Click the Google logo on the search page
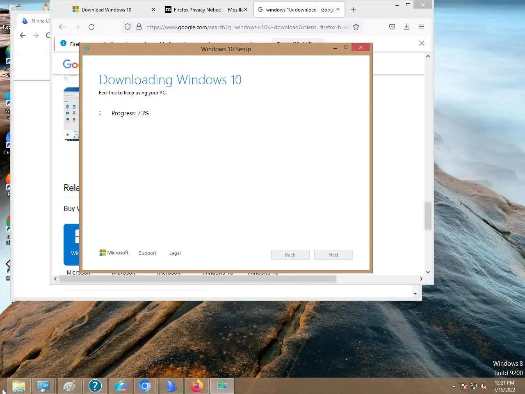Image resolution: width=525 pixels, height=394 pixels. point(71,64)
